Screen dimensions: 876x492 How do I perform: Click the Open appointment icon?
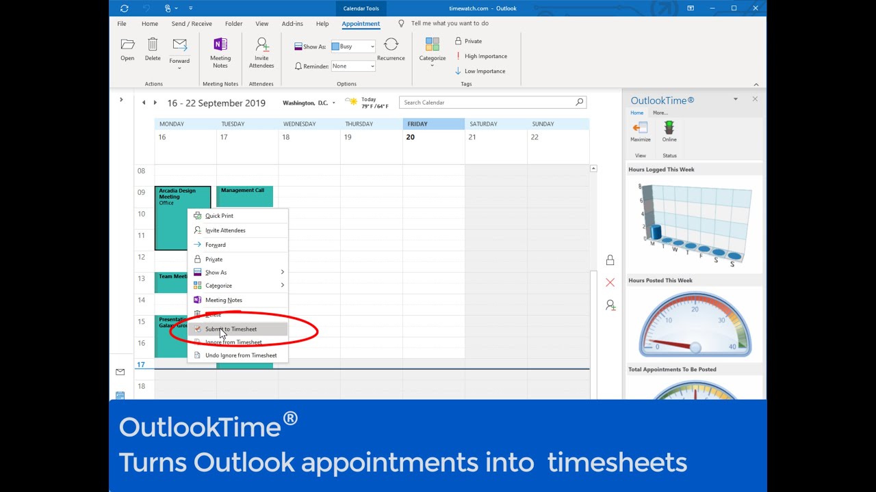[x=127, y=44]
